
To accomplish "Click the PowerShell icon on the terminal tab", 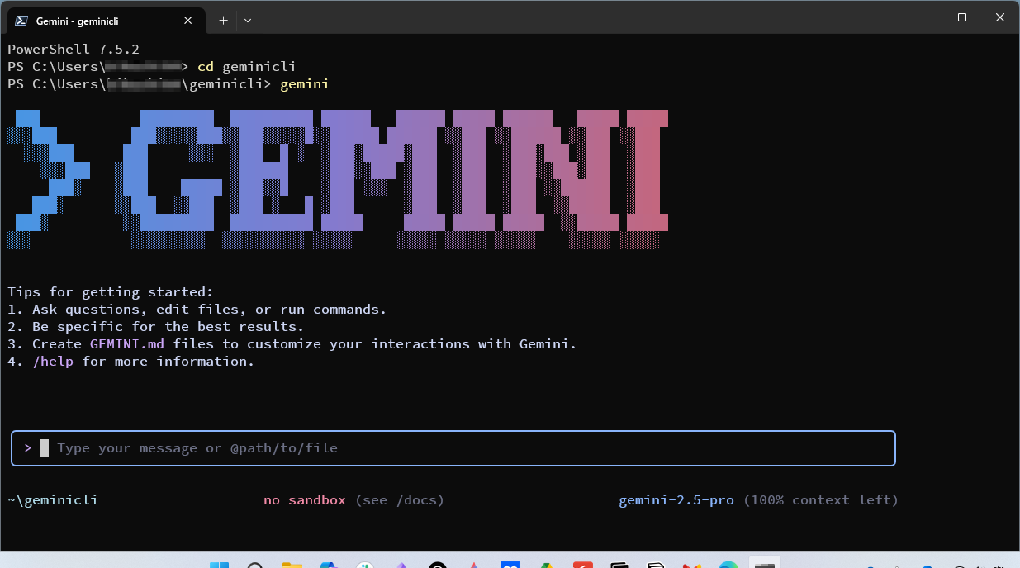I will coord(19,20).
